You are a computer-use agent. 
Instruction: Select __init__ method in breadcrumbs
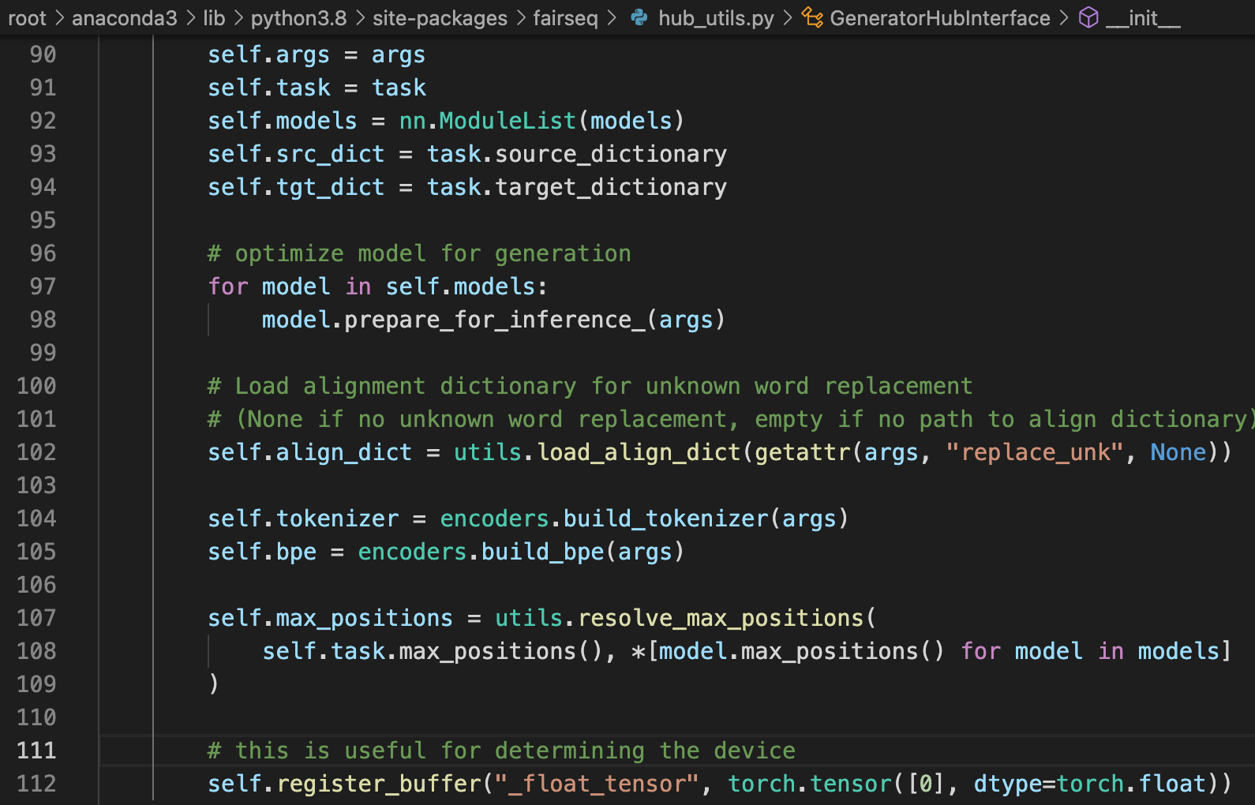(x=1143, y=17)
